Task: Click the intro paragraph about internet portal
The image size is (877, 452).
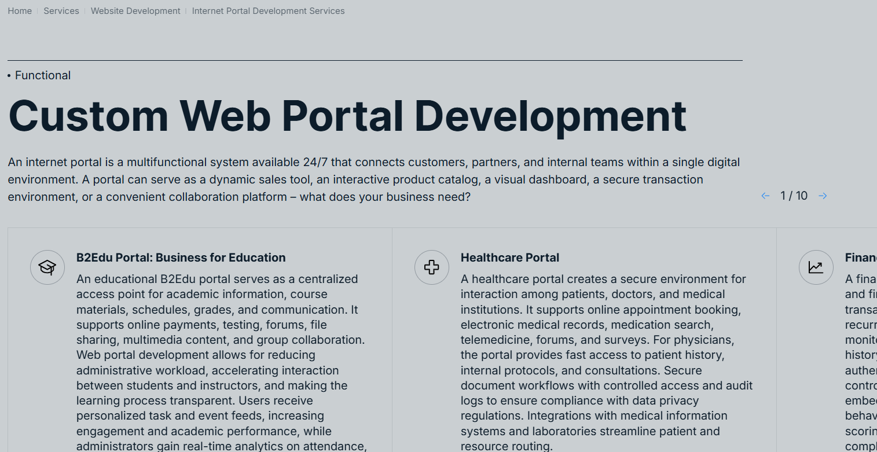Action: tap(374, 179)
